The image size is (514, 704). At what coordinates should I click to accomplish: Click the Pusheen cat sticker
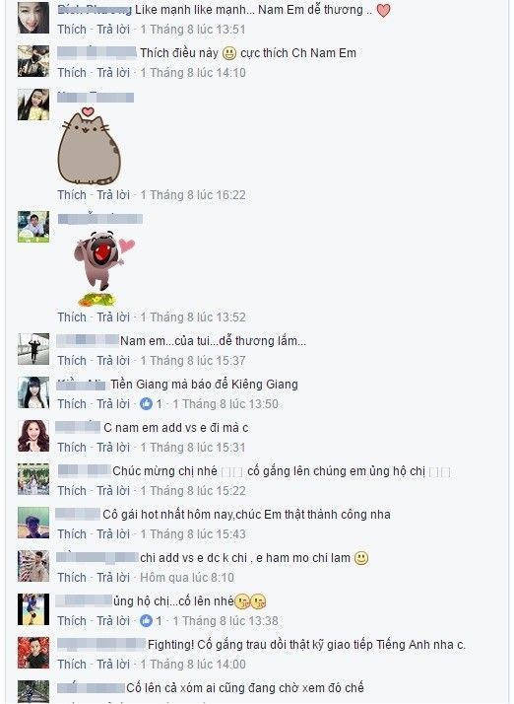click(x=90, y=146)
